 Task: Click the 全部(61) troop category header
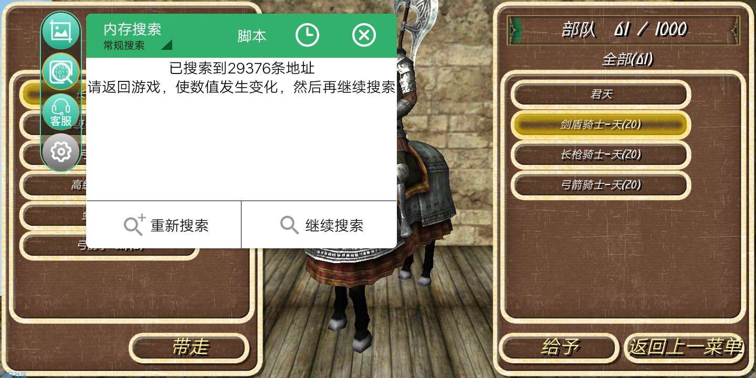[x=627, y=59]
